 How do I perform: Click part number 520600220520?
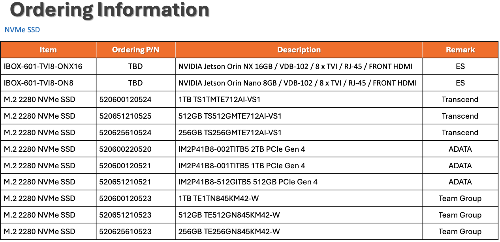pyautogui.click(x=125, y=149)
